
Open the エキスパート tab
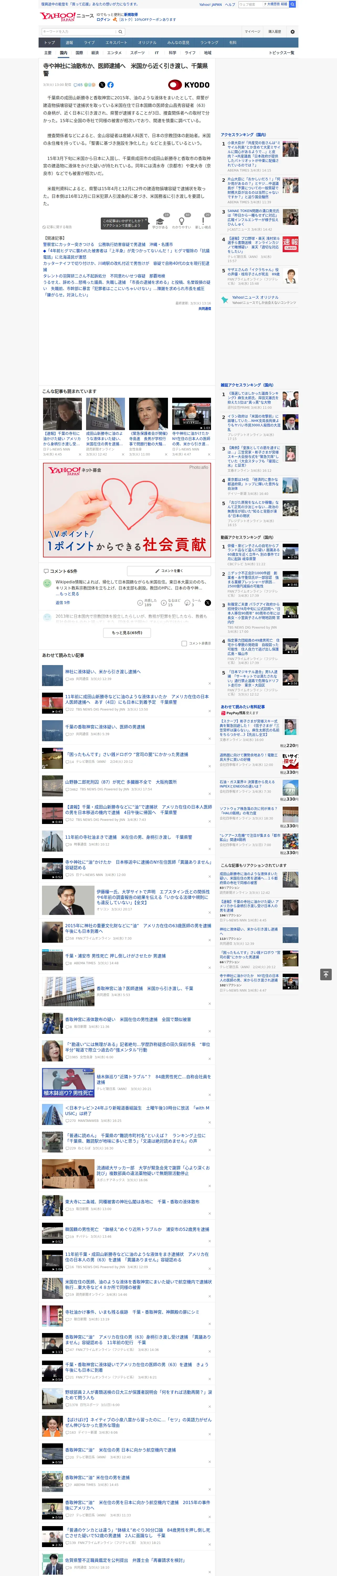coord(116,43)
